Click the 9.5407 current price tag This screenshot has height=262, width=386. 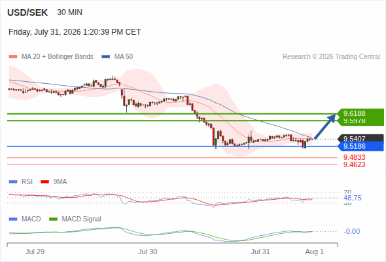(x=360, y=139)
